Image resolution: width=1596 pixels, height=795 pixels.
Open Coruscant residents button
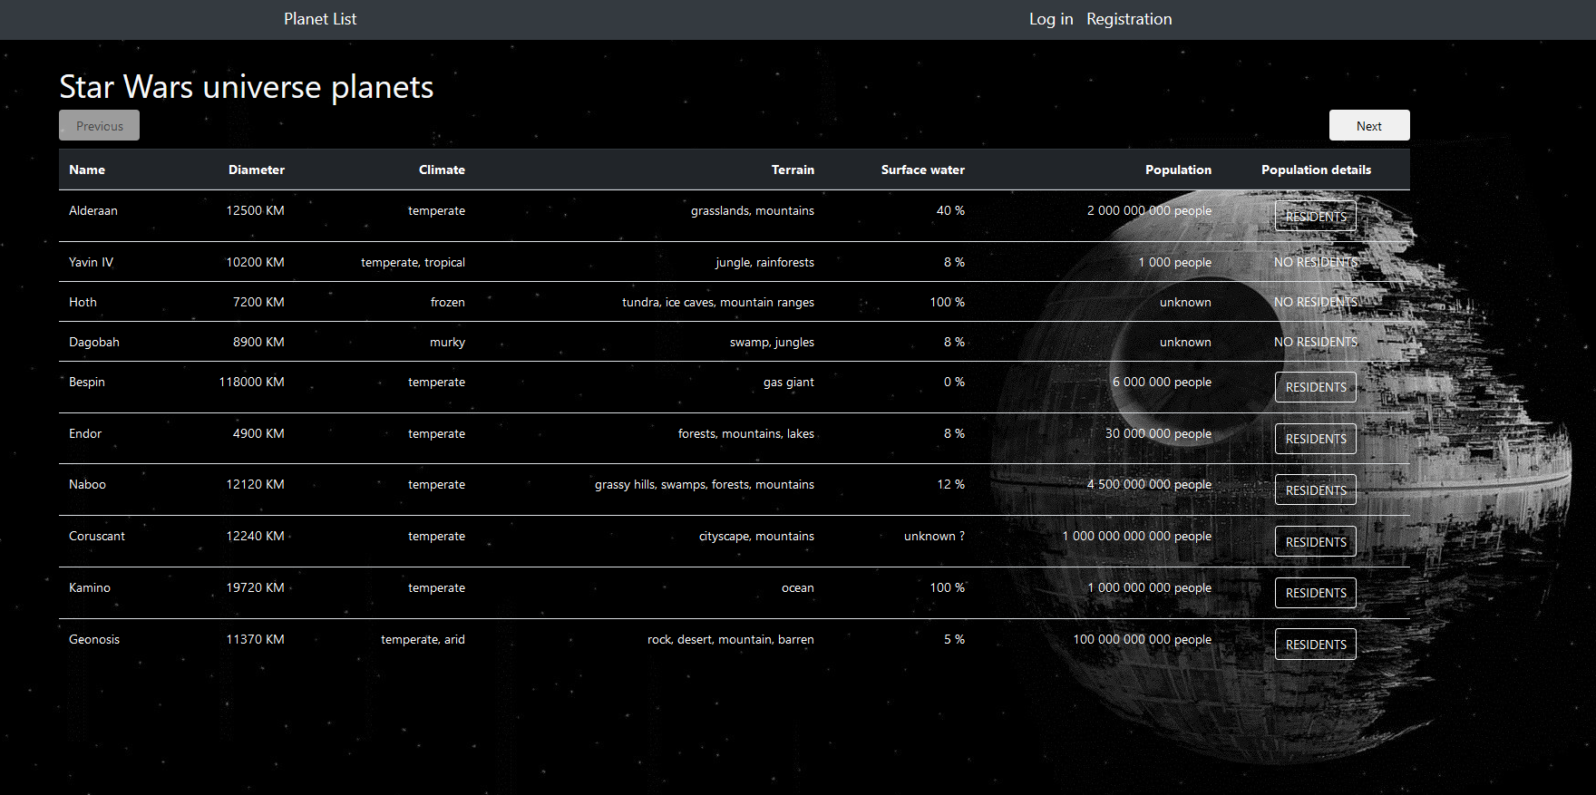(1315, 541)
